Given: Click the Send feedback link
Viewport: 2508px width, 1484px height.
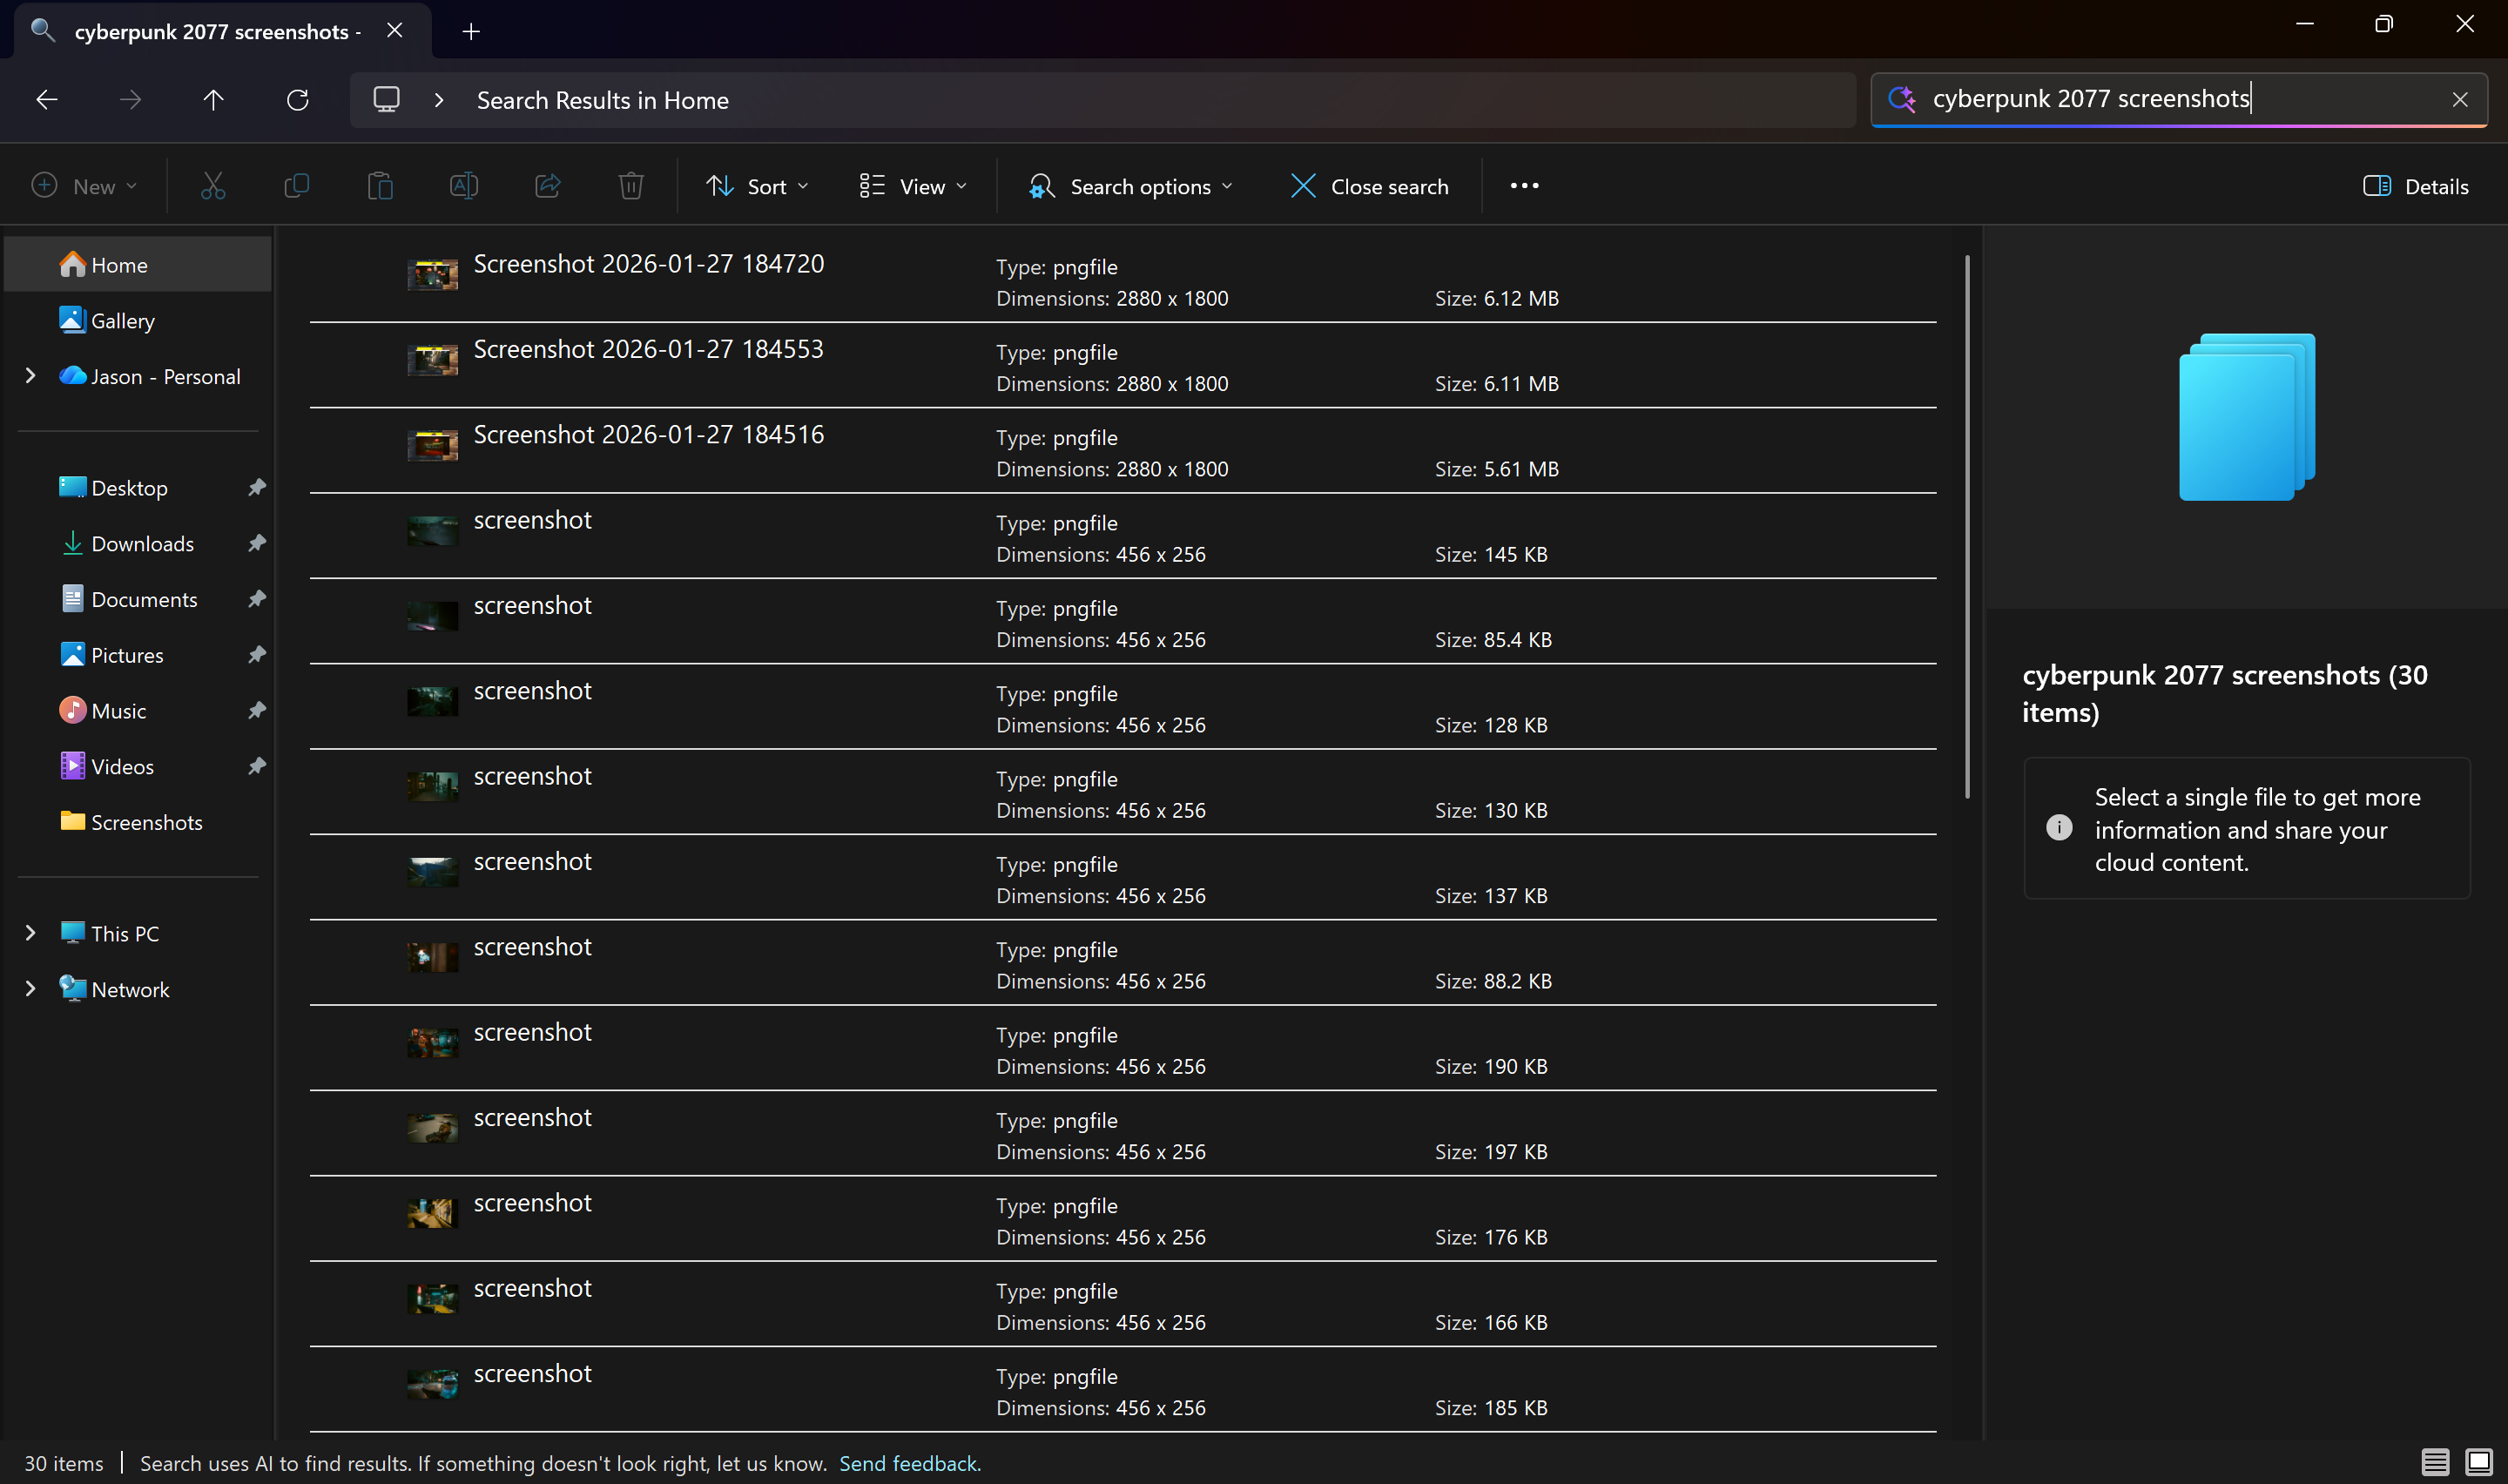Looking at the screenshot, I should click(908, 1463).
